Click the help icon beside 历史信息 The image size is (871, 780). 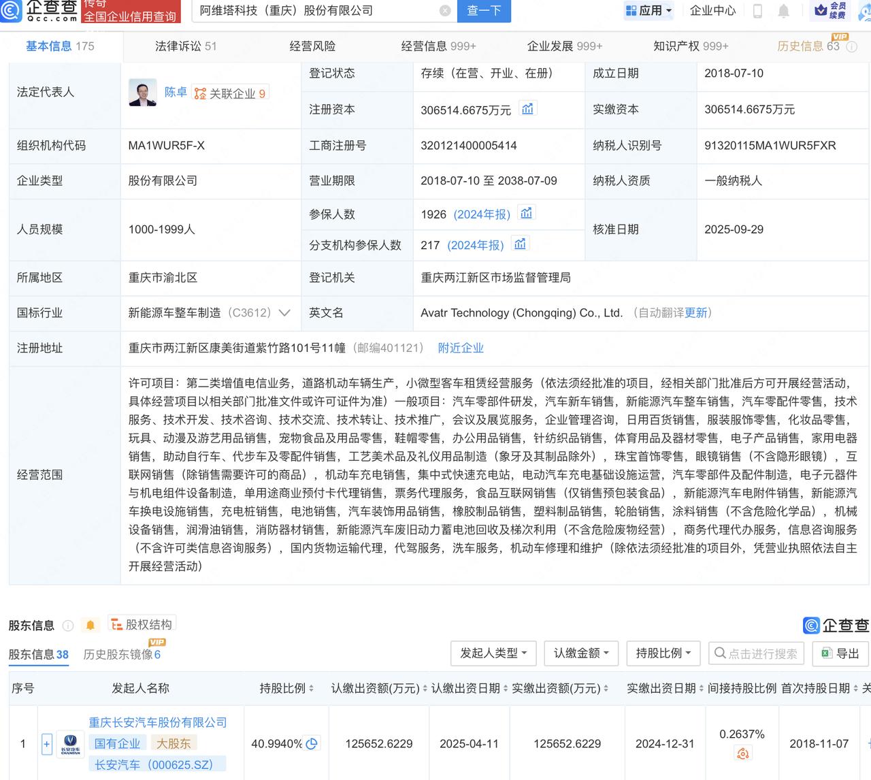pos(851,46)
